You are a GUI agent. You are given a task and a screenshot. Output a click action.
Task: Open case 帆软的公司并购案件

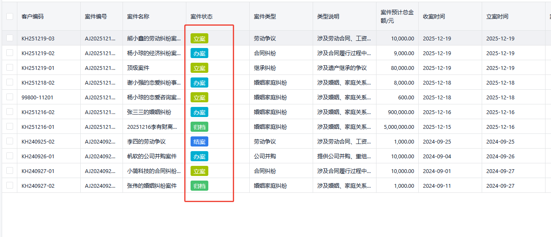152,156
